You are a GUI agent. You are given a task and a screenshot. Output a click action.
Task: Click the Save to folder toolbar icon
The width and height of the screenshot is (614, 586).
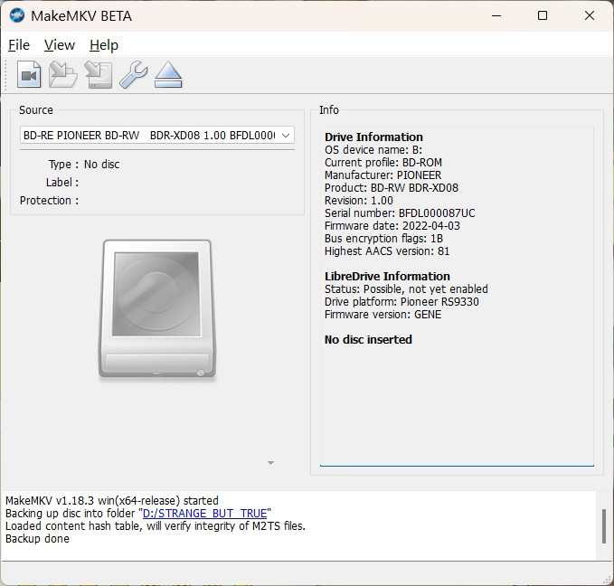[63, 74]
